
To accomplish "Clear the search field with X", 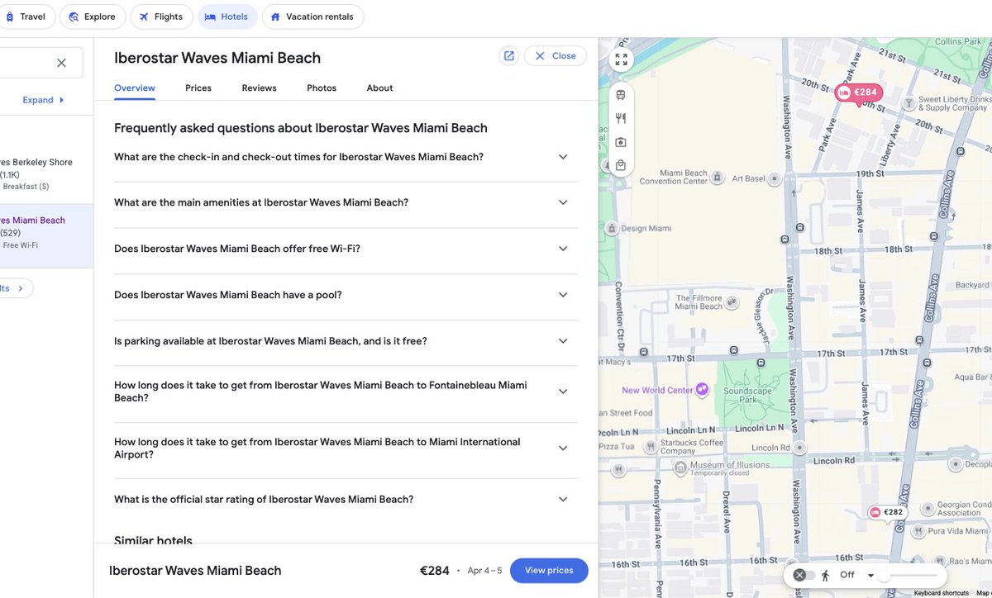I will (61, 63).
